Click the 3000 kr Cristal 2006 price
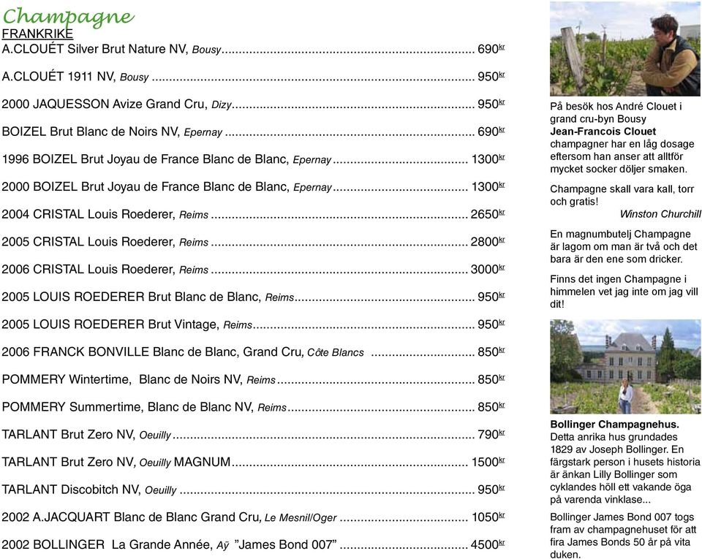The height and width of the screenshot is (559, 702). 488,269
